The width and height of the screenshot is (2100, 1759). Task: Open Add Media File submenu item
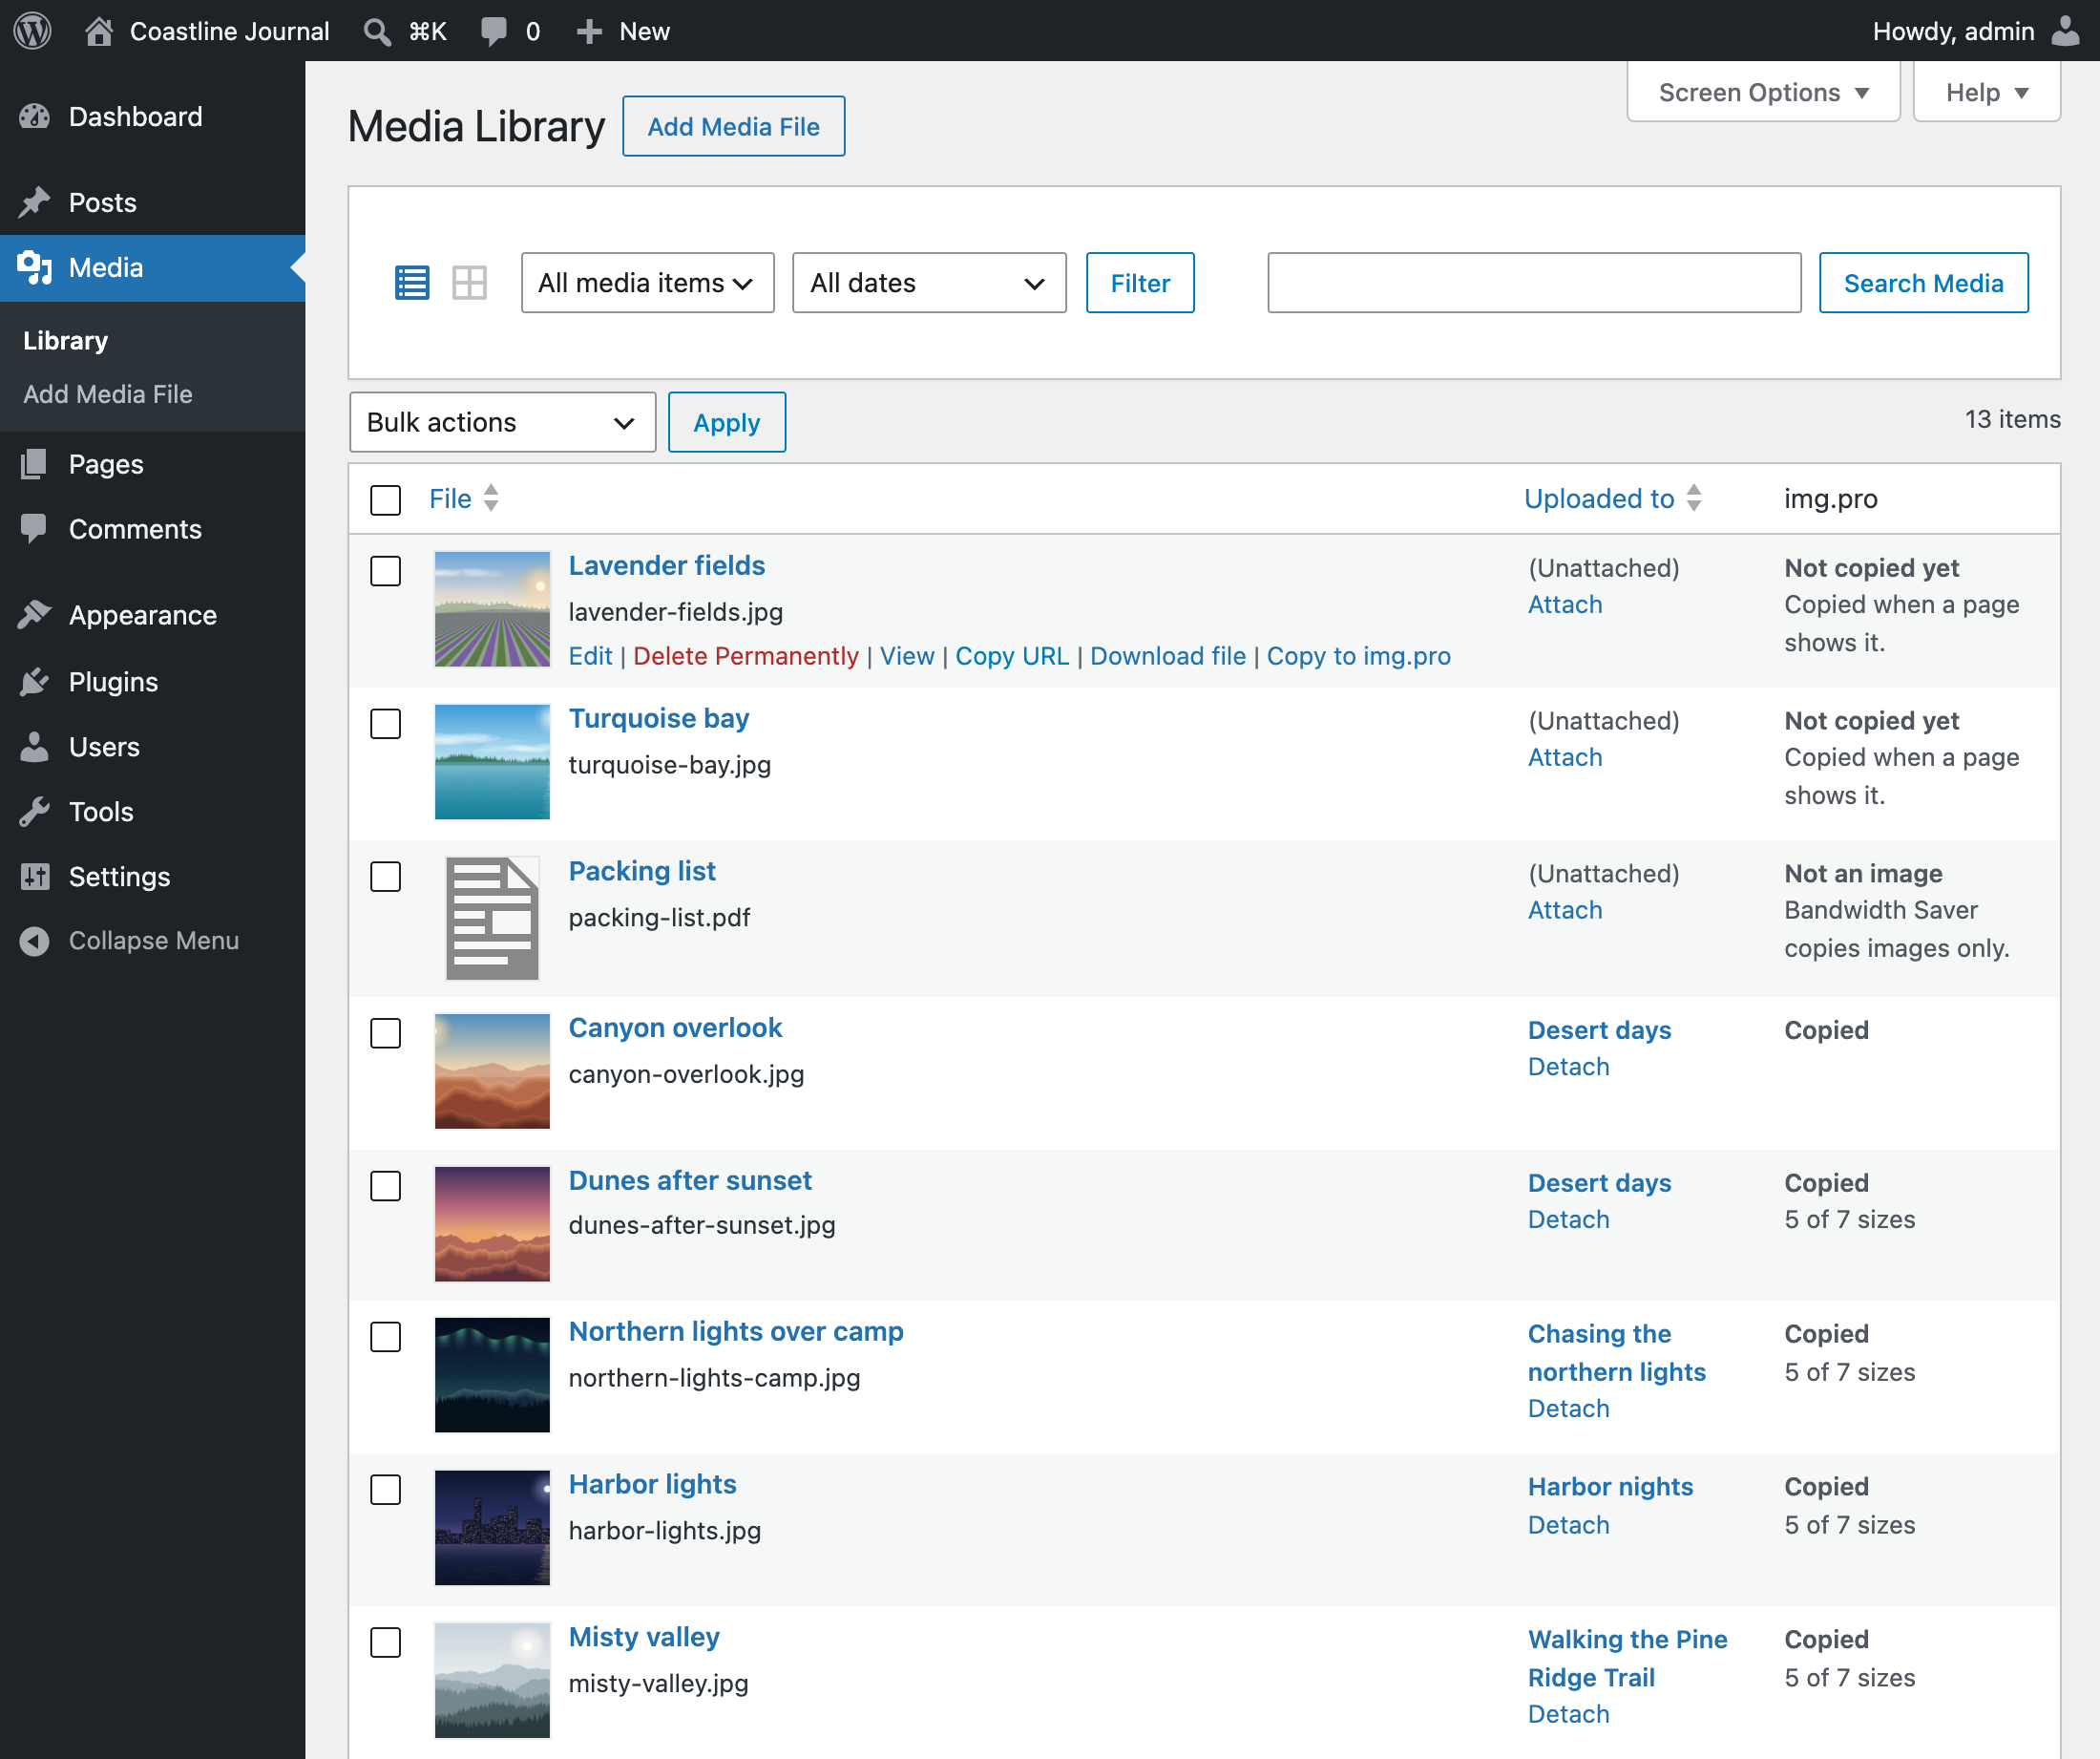(x=108, y=394)
